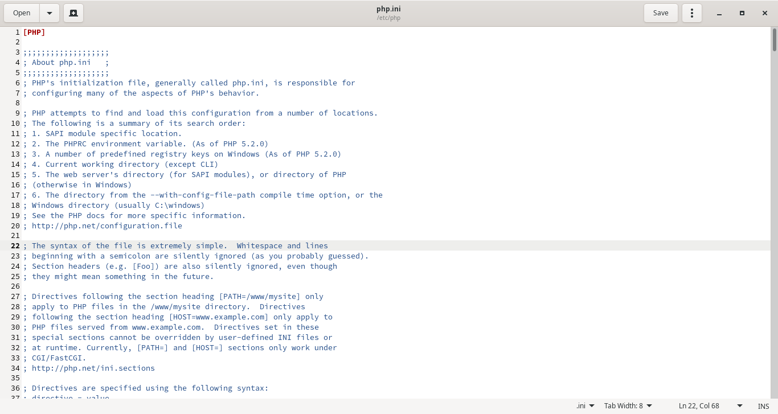Place cursor on the [PHP] section header

pyautogui.click(x=34, y=32)
